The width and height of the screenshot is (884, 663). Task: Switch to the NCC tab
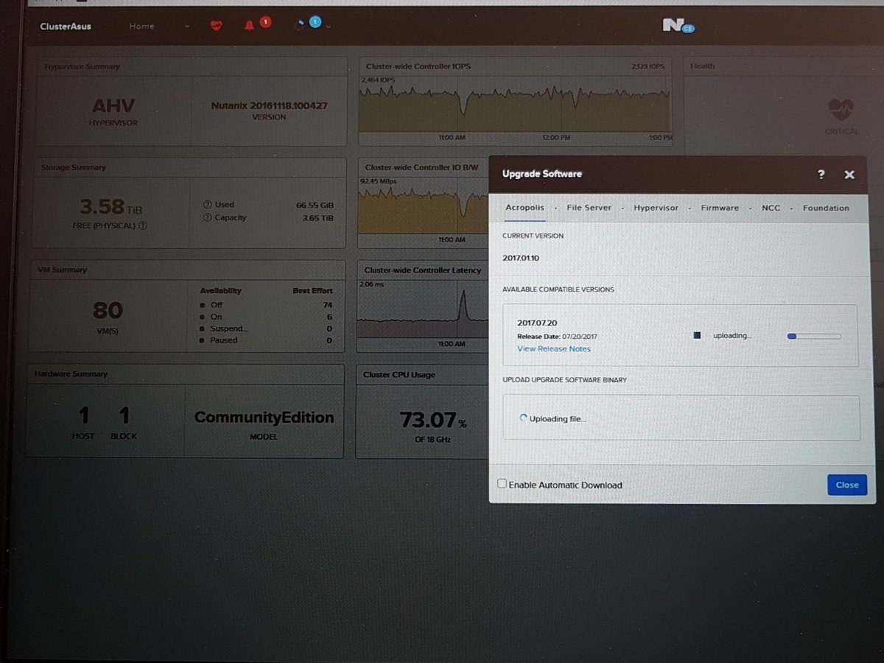tap(771, 208)
